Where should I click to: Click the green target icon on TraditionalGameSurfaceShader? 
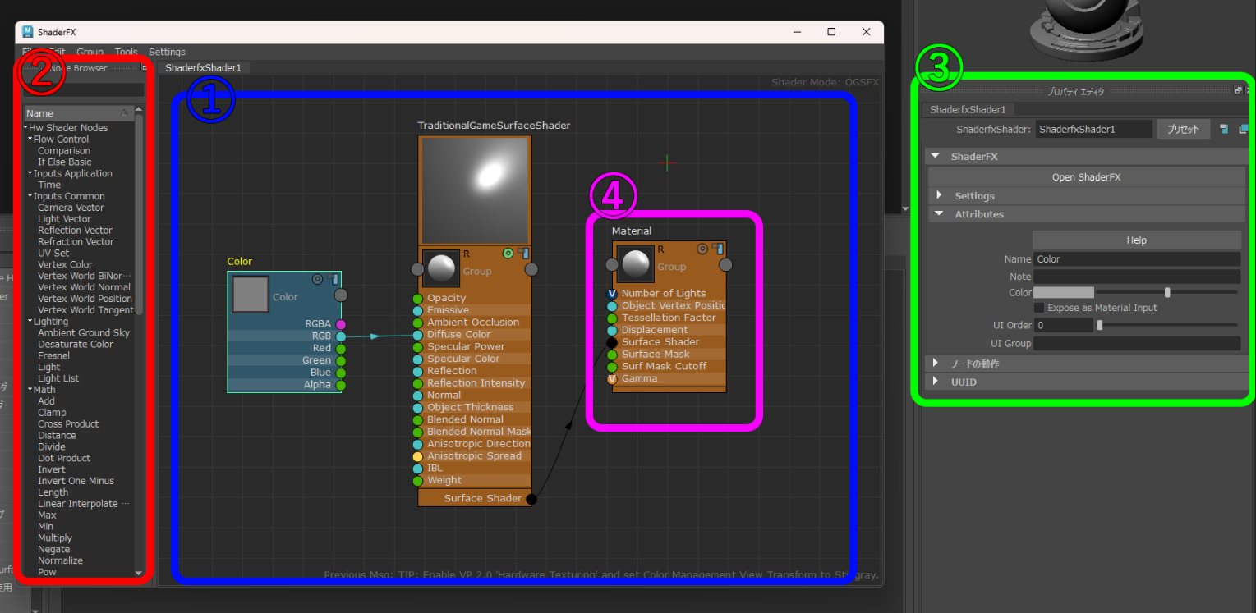click(x=508, y=253)
